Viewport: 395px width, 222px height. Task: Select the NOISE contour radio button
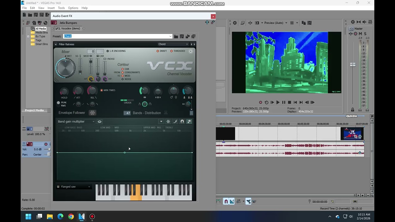[x=123, y=79]
